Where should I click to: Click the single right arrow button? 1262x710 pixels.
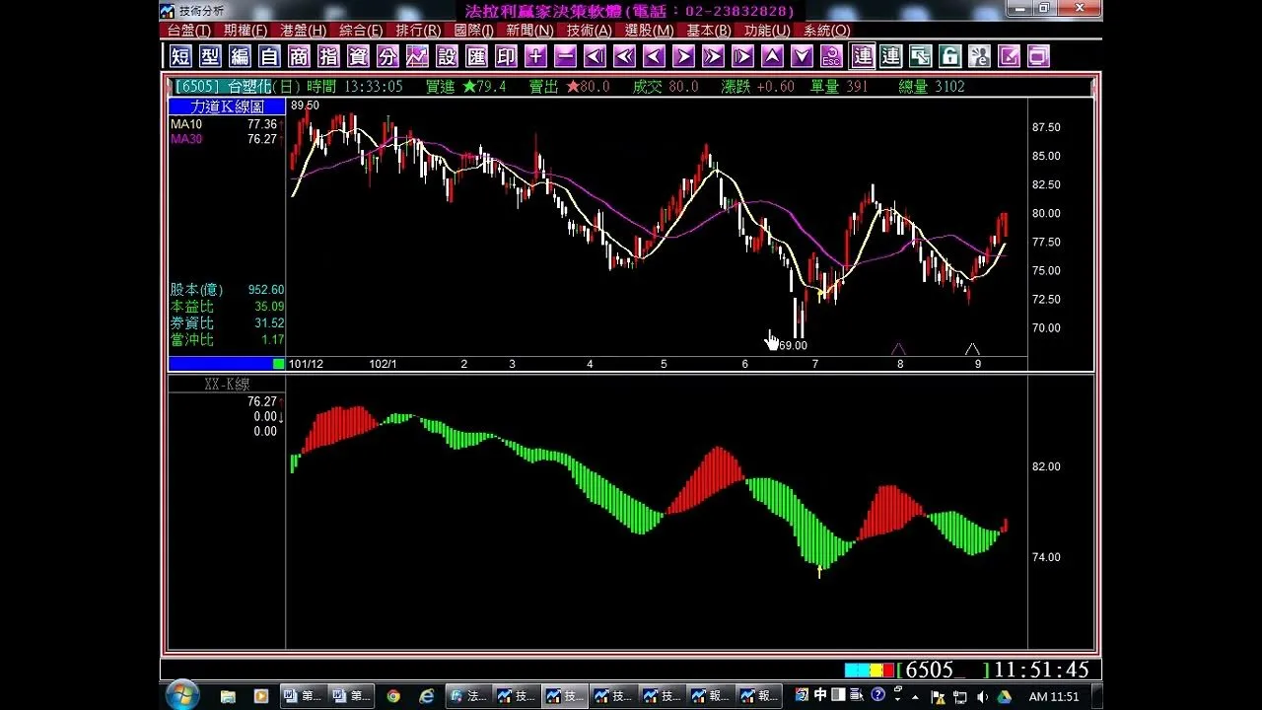pyautogui.click(x=683, y=56)
